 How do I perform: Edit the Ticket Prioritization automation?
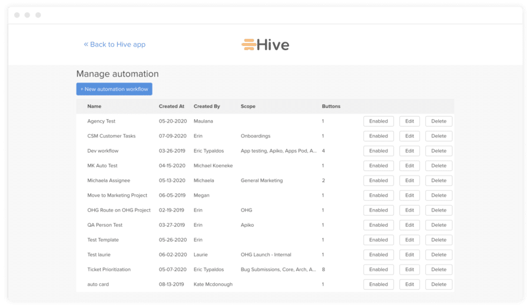point(409,269)
